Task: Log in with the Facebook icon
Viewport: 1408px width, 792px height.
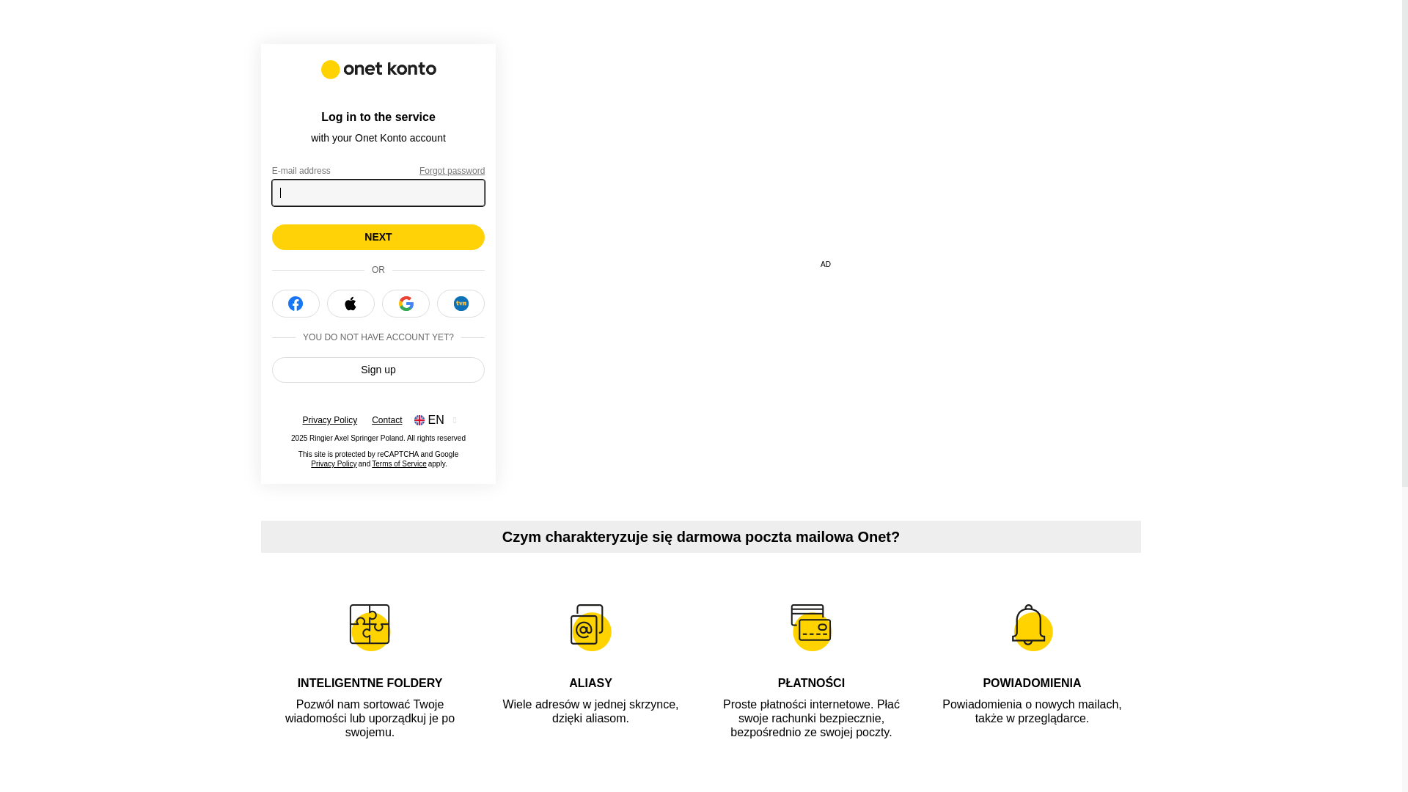Action: click(x=296, y=304)
